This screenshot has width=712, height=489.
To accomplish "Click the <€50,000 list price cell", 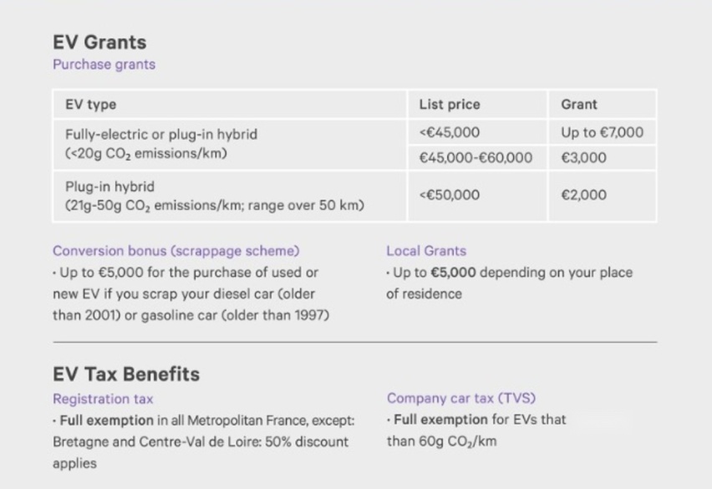I will click(478, 196).
